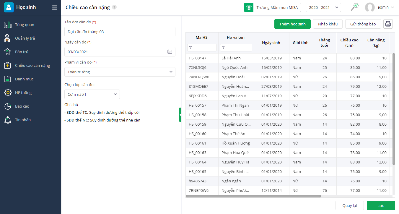Toggle the hamburger sidebar menu
This screenshot has width=399, height=214.
(55, 7)
